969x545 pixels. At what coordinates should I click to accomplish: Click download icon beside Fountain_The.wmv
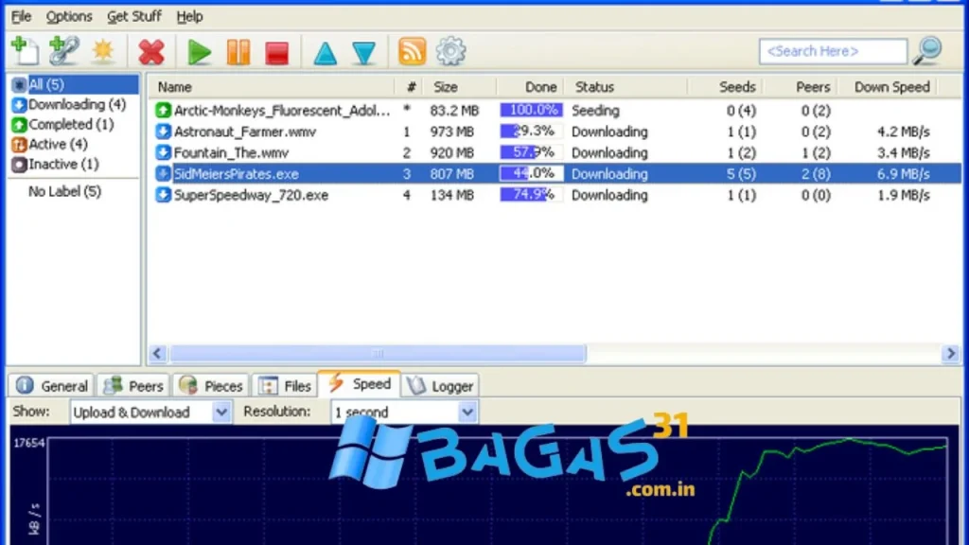163,152
